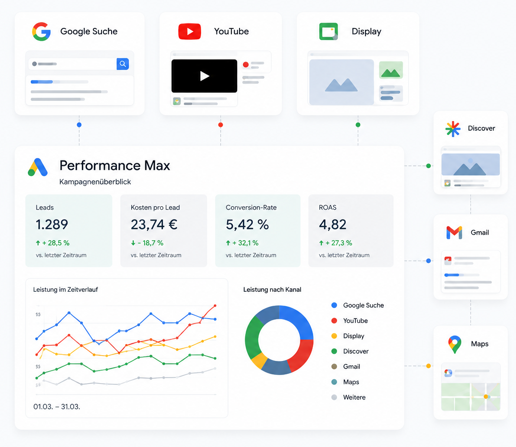Viewport: 516px width, 447px height.
Task: Click the blue search magnifier button
Action: click(x=123, y=64)
